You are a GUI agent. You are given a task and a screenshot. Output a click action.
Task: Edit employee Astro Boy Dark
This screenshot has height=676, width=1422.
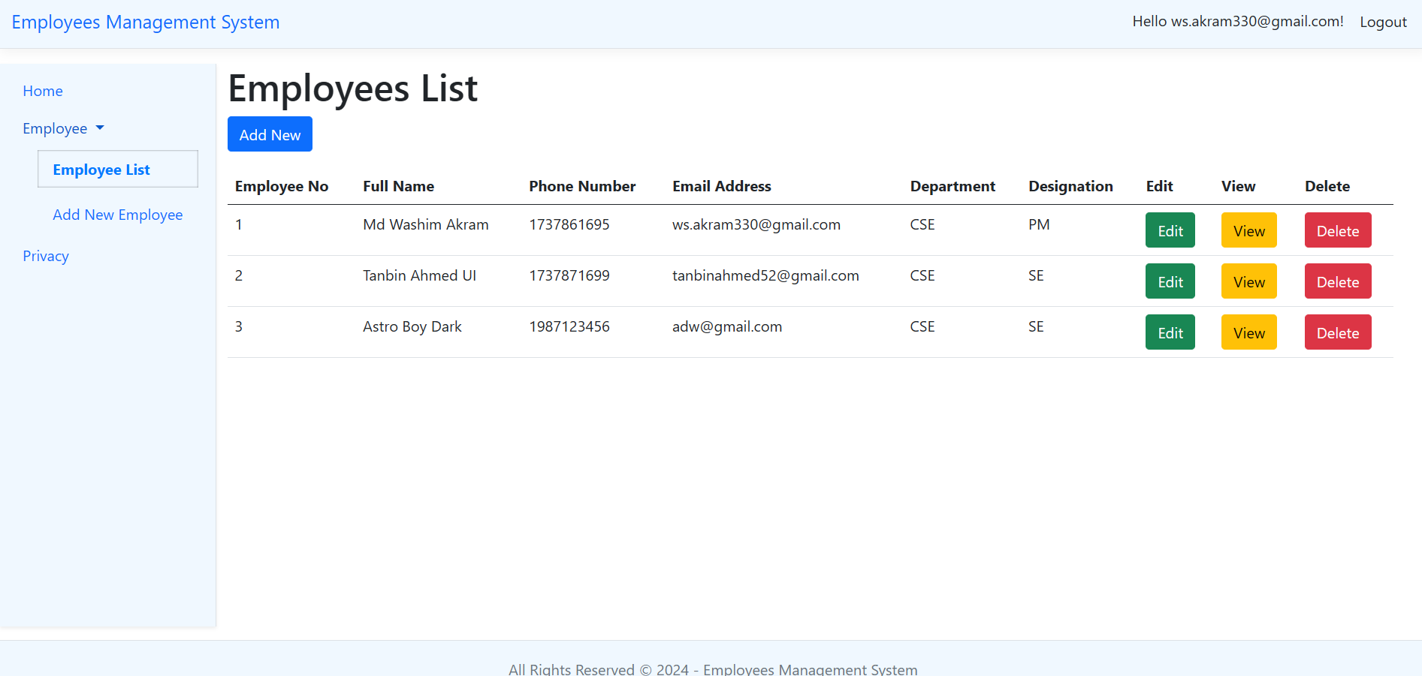point(1170,332)
